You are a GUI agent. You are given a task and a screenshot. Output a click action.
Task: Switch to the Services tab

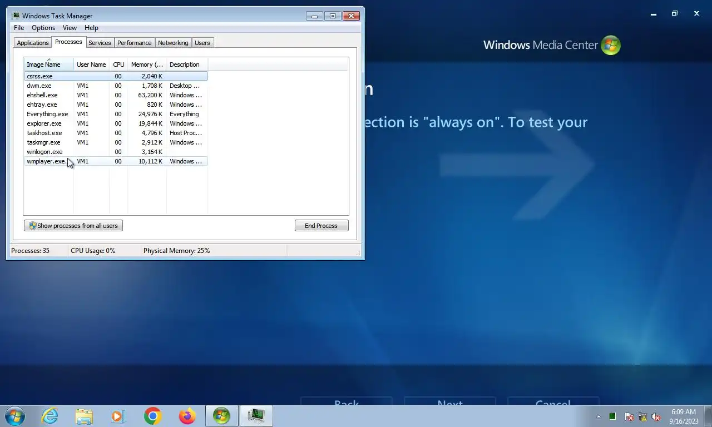[x=100, y=43]
